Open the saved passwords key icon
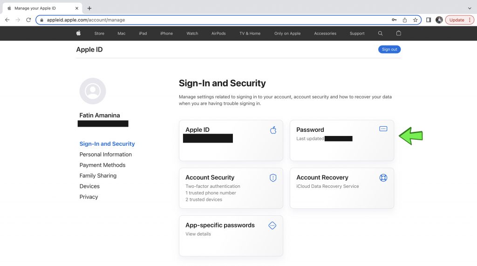Screen dimensions: 477x266 tap(394, 20)
